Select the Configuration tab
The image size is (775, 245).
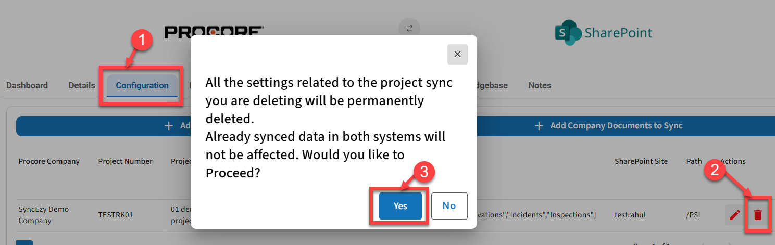[142, 85]
